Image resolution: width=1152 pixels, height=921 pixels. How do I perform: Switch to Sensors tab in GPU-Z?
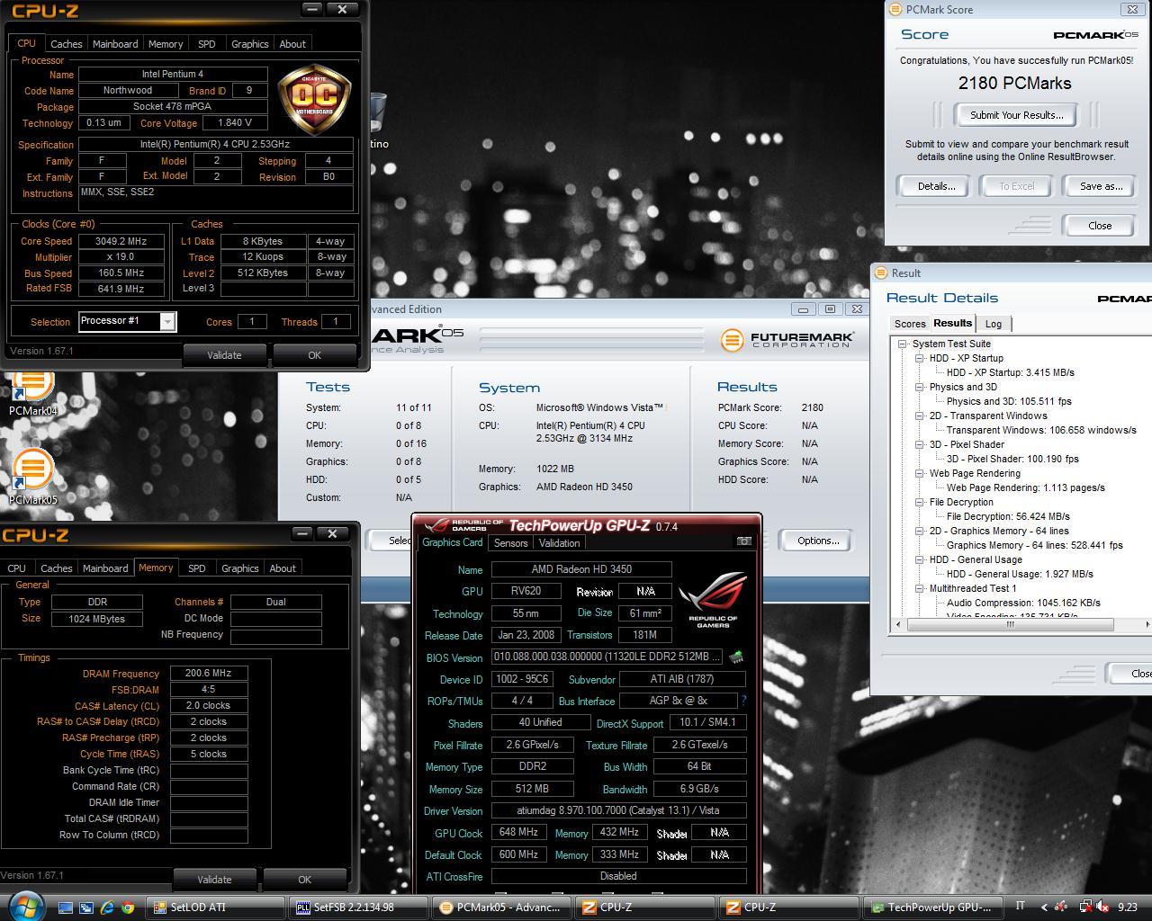510,542
